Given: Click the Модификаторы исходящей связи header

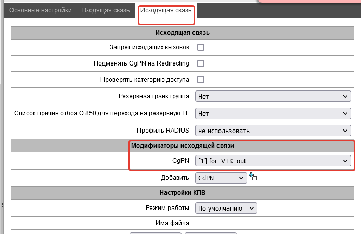Looking at the screenshot, I should (183, 146).
